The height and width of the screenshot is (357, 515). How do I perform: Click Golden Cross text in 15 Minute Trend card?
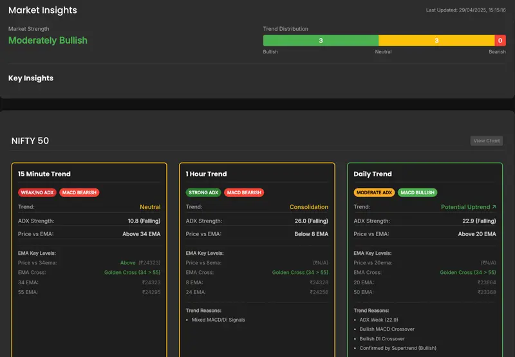click(x=133, y=272)
